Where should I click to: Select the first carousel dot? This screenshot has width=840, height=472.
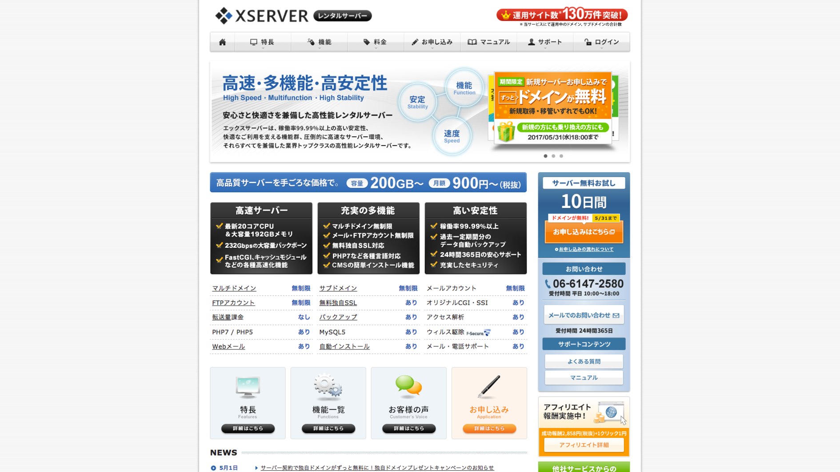click(x=545, y=156)
